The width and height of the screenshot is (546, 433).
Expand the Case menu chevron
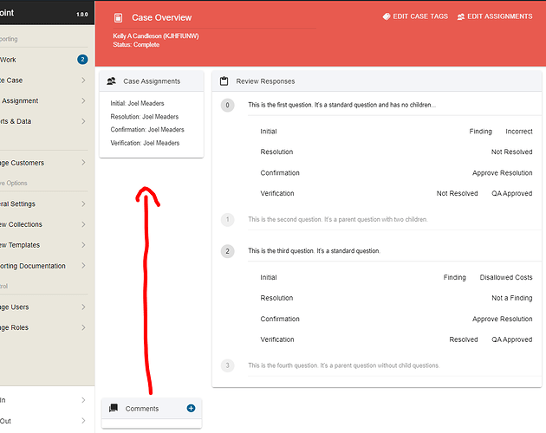pyautogui.click(x=83, y=80)
